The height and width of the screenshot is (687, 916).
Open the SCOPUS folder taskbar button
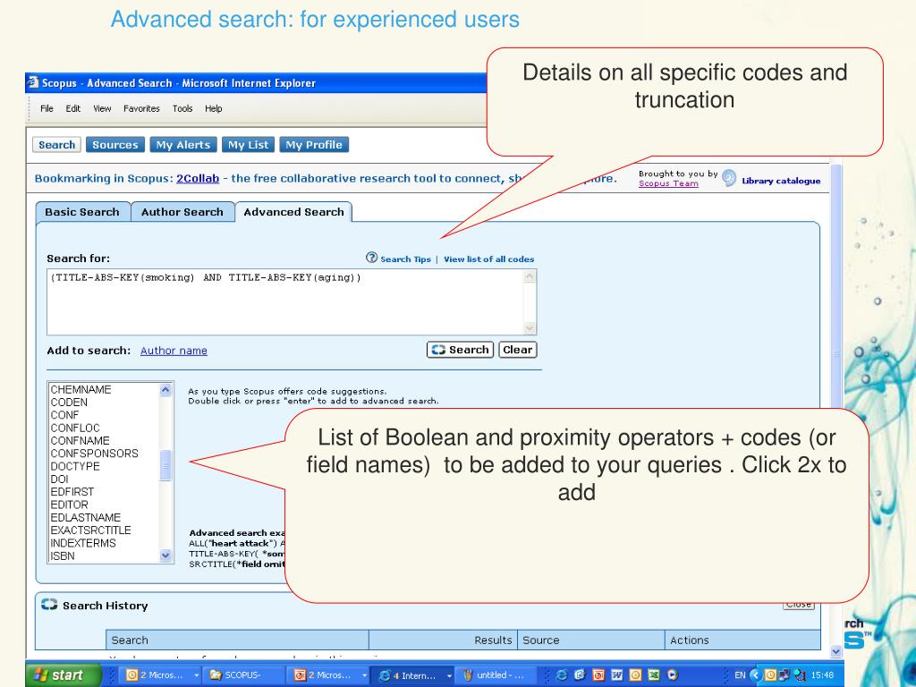(245, 674)
